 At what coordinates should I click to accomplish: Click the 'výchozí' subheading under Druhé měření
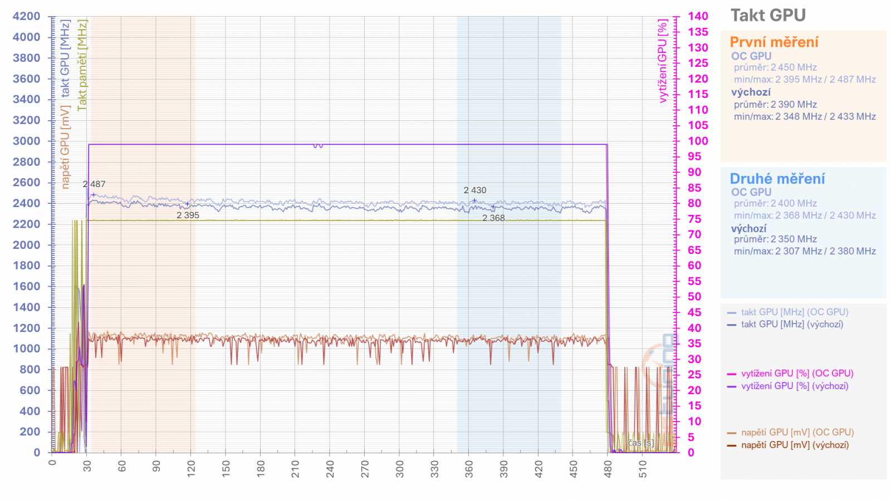(749, 229)
